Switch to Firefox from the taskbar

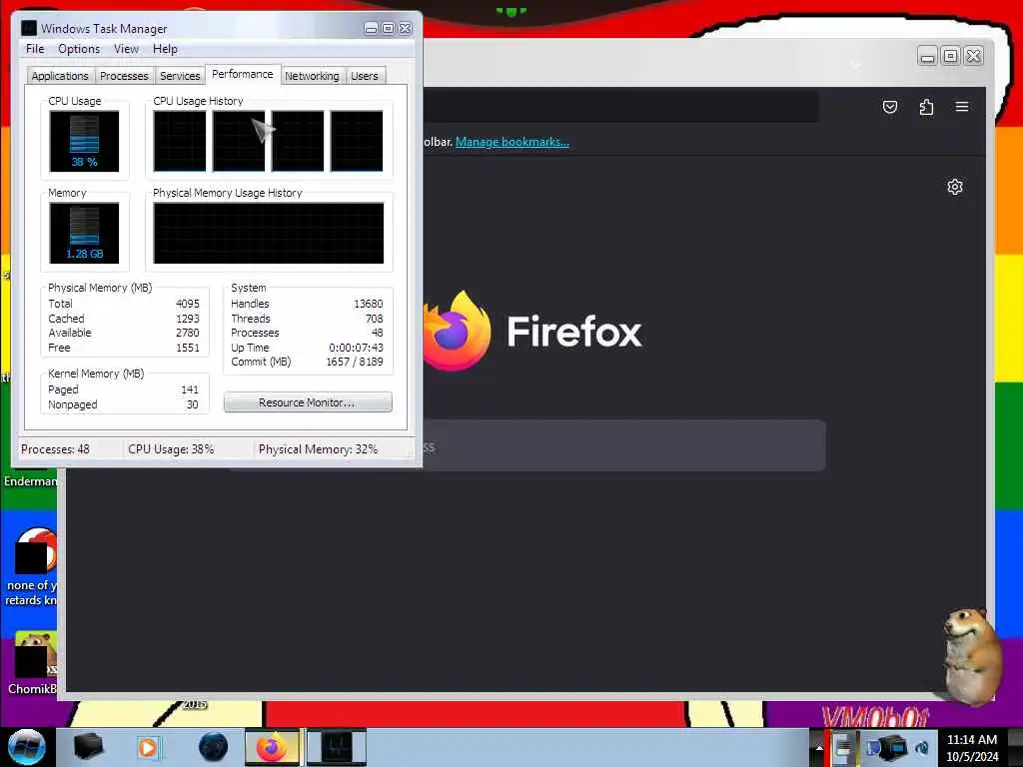coord(273,747)
